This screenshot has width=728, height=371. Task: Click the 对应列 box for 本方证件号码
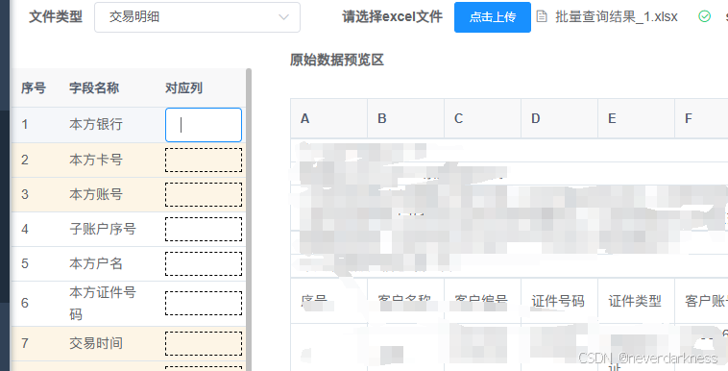point(204,303)
